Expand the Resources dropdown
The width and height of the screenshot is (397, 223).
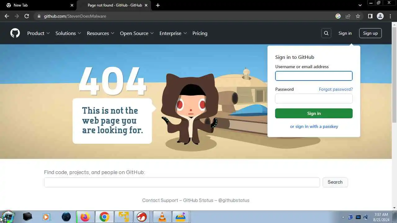tap(100, 33)
